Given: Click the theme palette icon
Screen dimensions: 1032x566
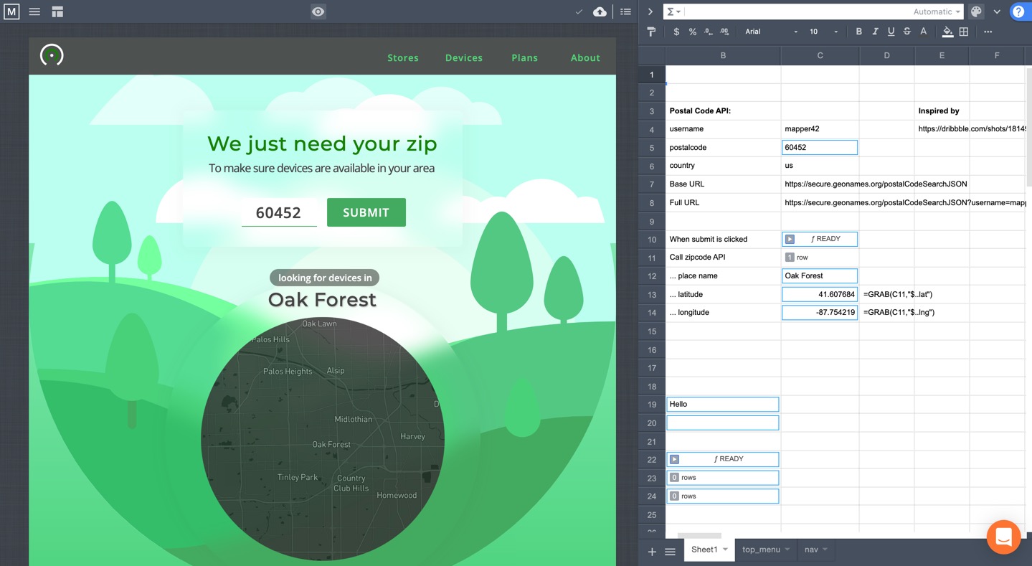Looking at the screenshot, I should tap(976, 11).
